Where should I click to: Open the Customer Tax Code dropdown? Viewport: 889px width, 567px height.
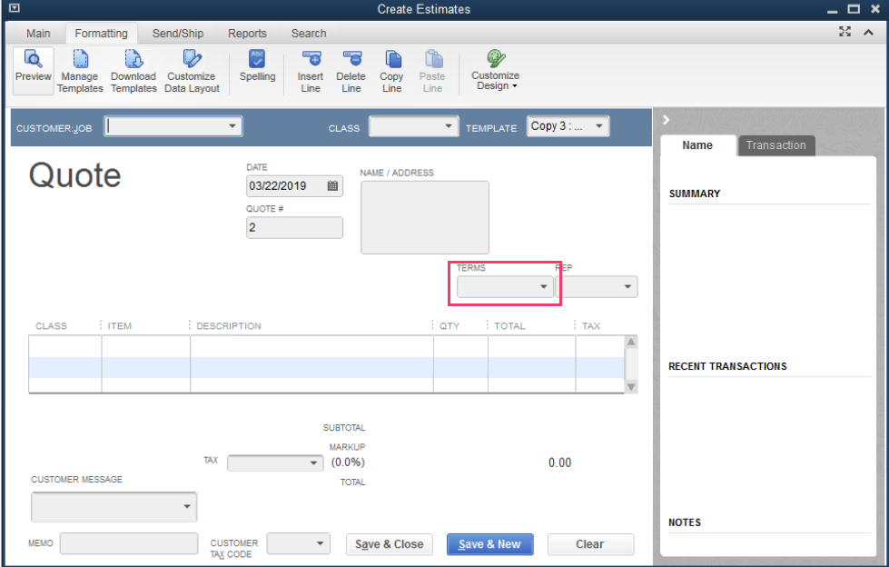pyautogui.click(x=321, y=543)
